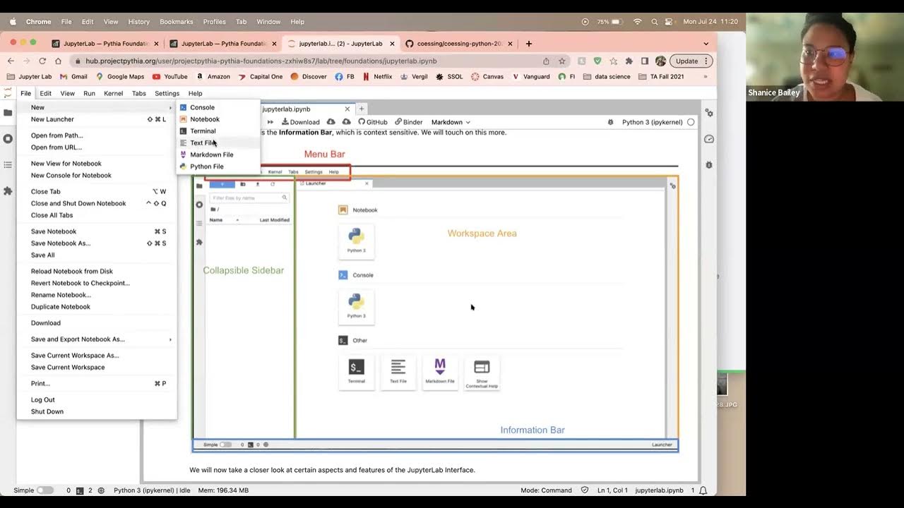Choose Save Notebook menu entry
Image resolution: width=904 pixels, height=508 pixels.
pos(97,231)
